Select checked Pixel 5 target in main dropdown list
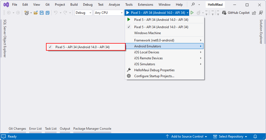 161,27
